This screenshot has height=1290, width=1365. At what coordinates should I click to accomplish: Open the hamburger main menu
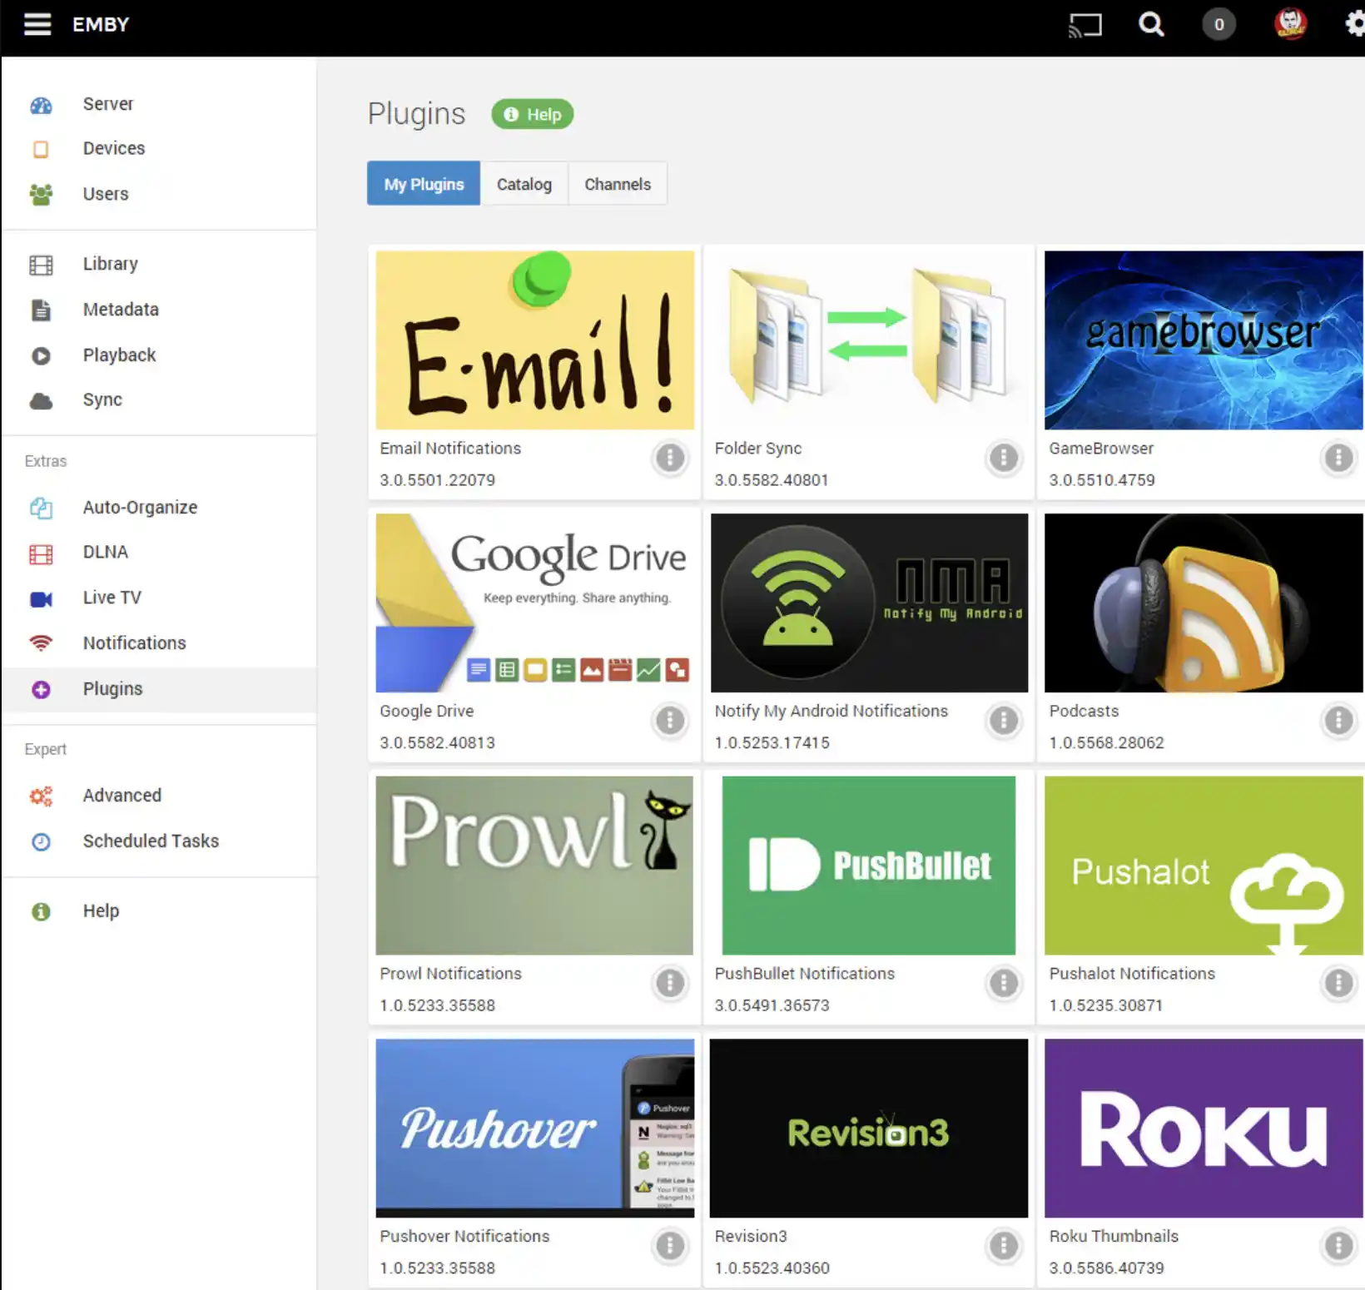pyautogui.click(x=37, y=24)
